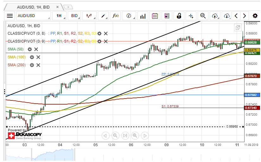Expand the 1H timeframe dropdown

coord(59,16)
